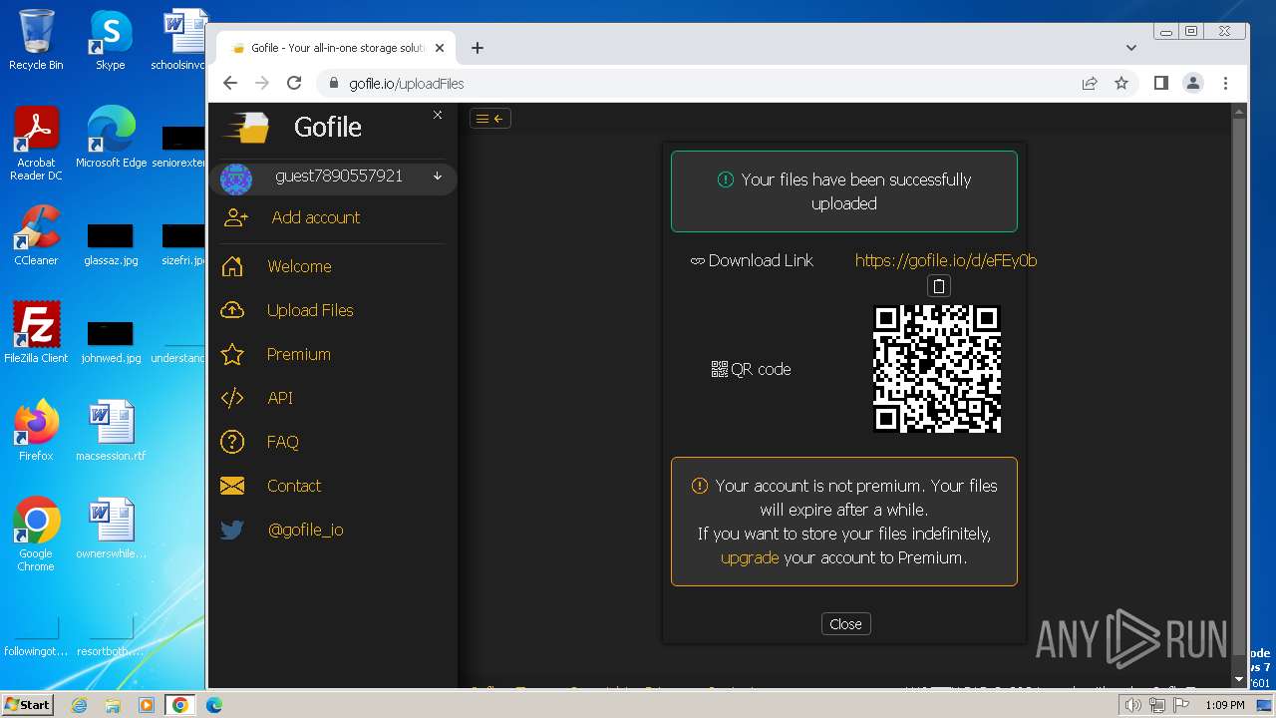Click the QR code image
This screenshot has width=1276, height=718.
click(937, 369)
